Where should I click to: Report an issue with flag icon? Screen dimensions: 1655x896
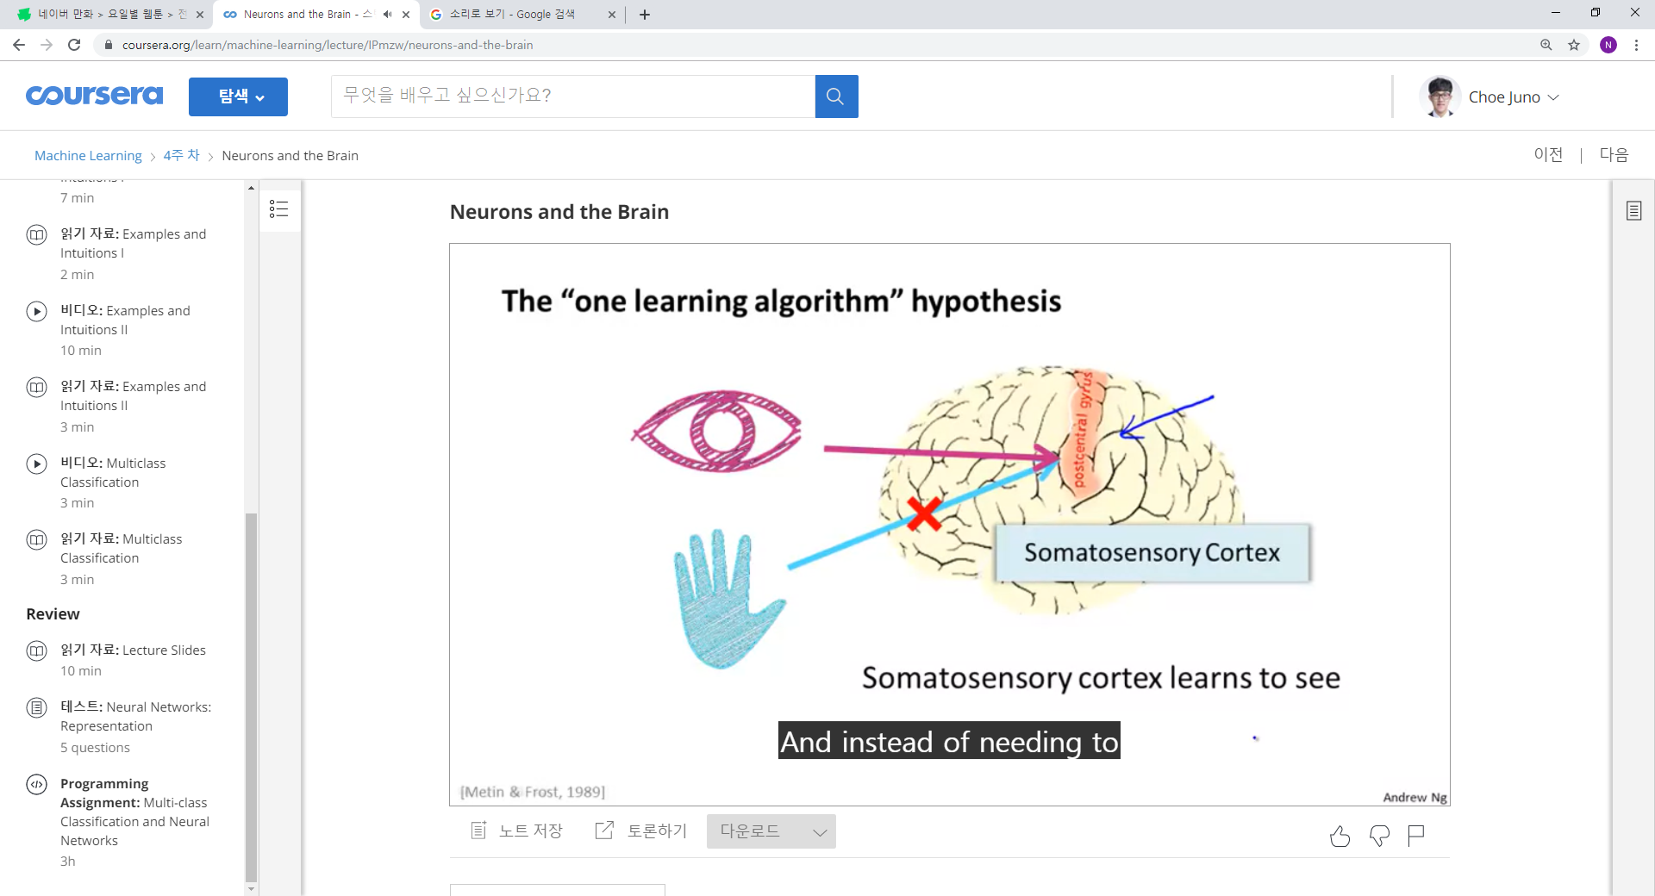1415,835
